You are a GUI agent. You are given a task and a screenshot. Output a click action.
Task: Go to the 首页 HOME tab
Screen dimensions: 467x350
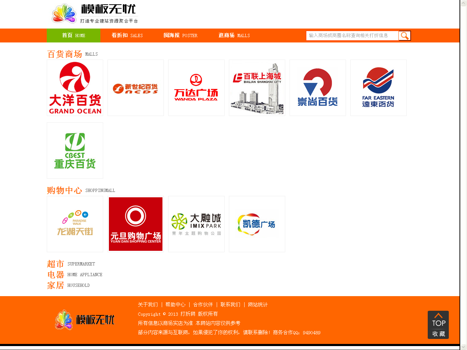pos(74,36)
